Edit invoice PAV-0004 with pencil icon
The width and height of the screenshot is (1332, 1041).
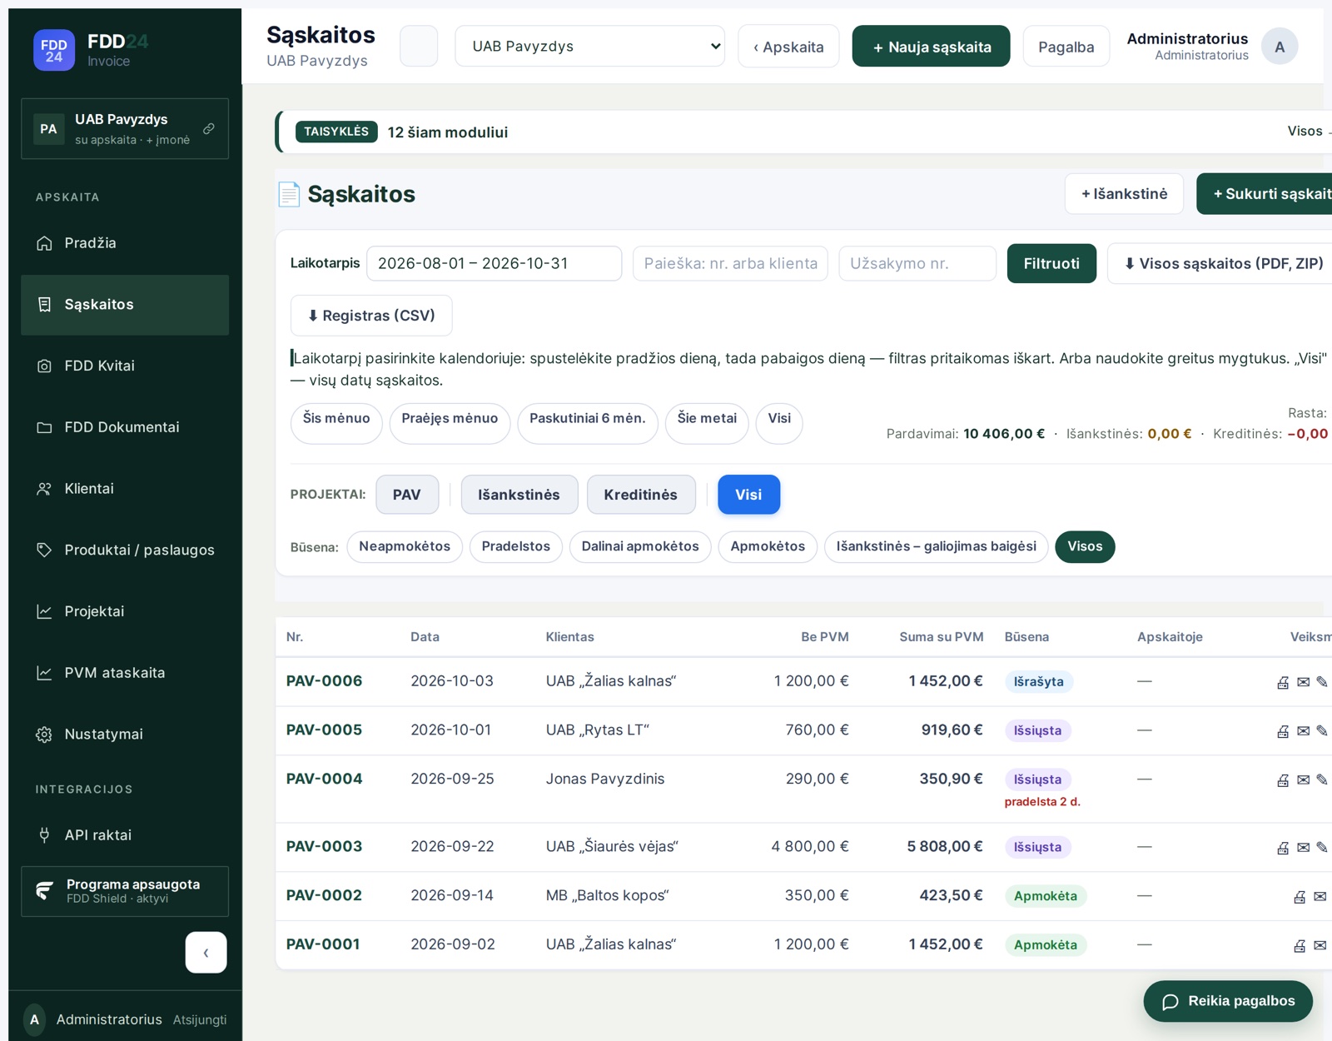(x=1322, y=780)
